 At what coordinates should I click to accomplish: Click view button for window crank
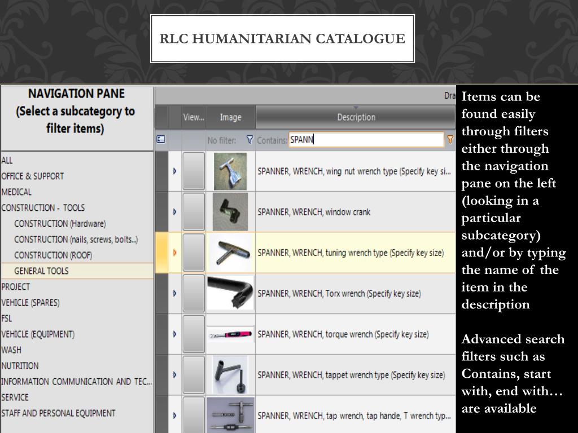[194, 212]
